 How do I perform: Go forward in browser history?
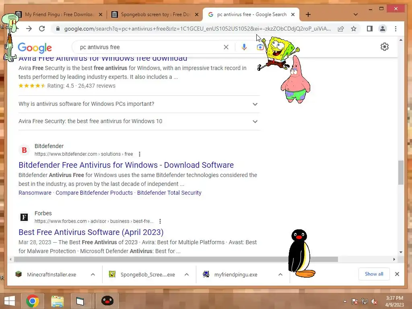click(29, 29)
